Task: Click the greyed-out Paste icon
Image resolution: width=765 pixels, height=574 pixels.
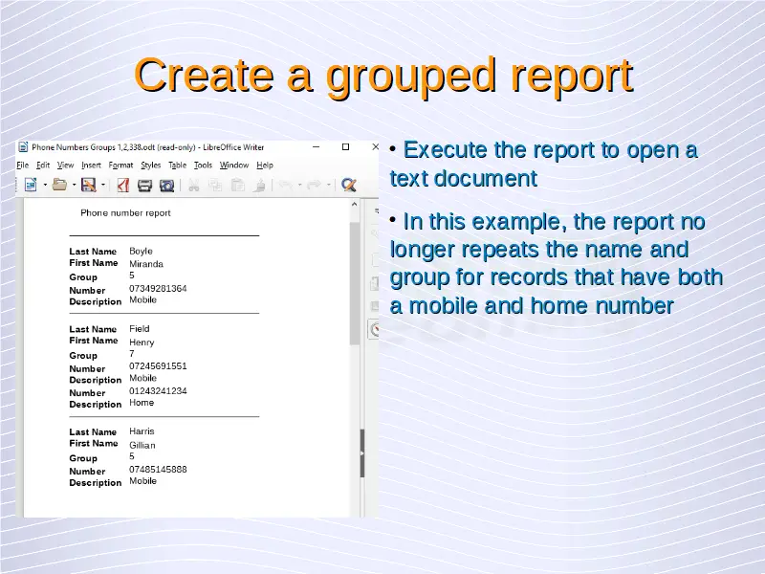Action: coord(237,185)
